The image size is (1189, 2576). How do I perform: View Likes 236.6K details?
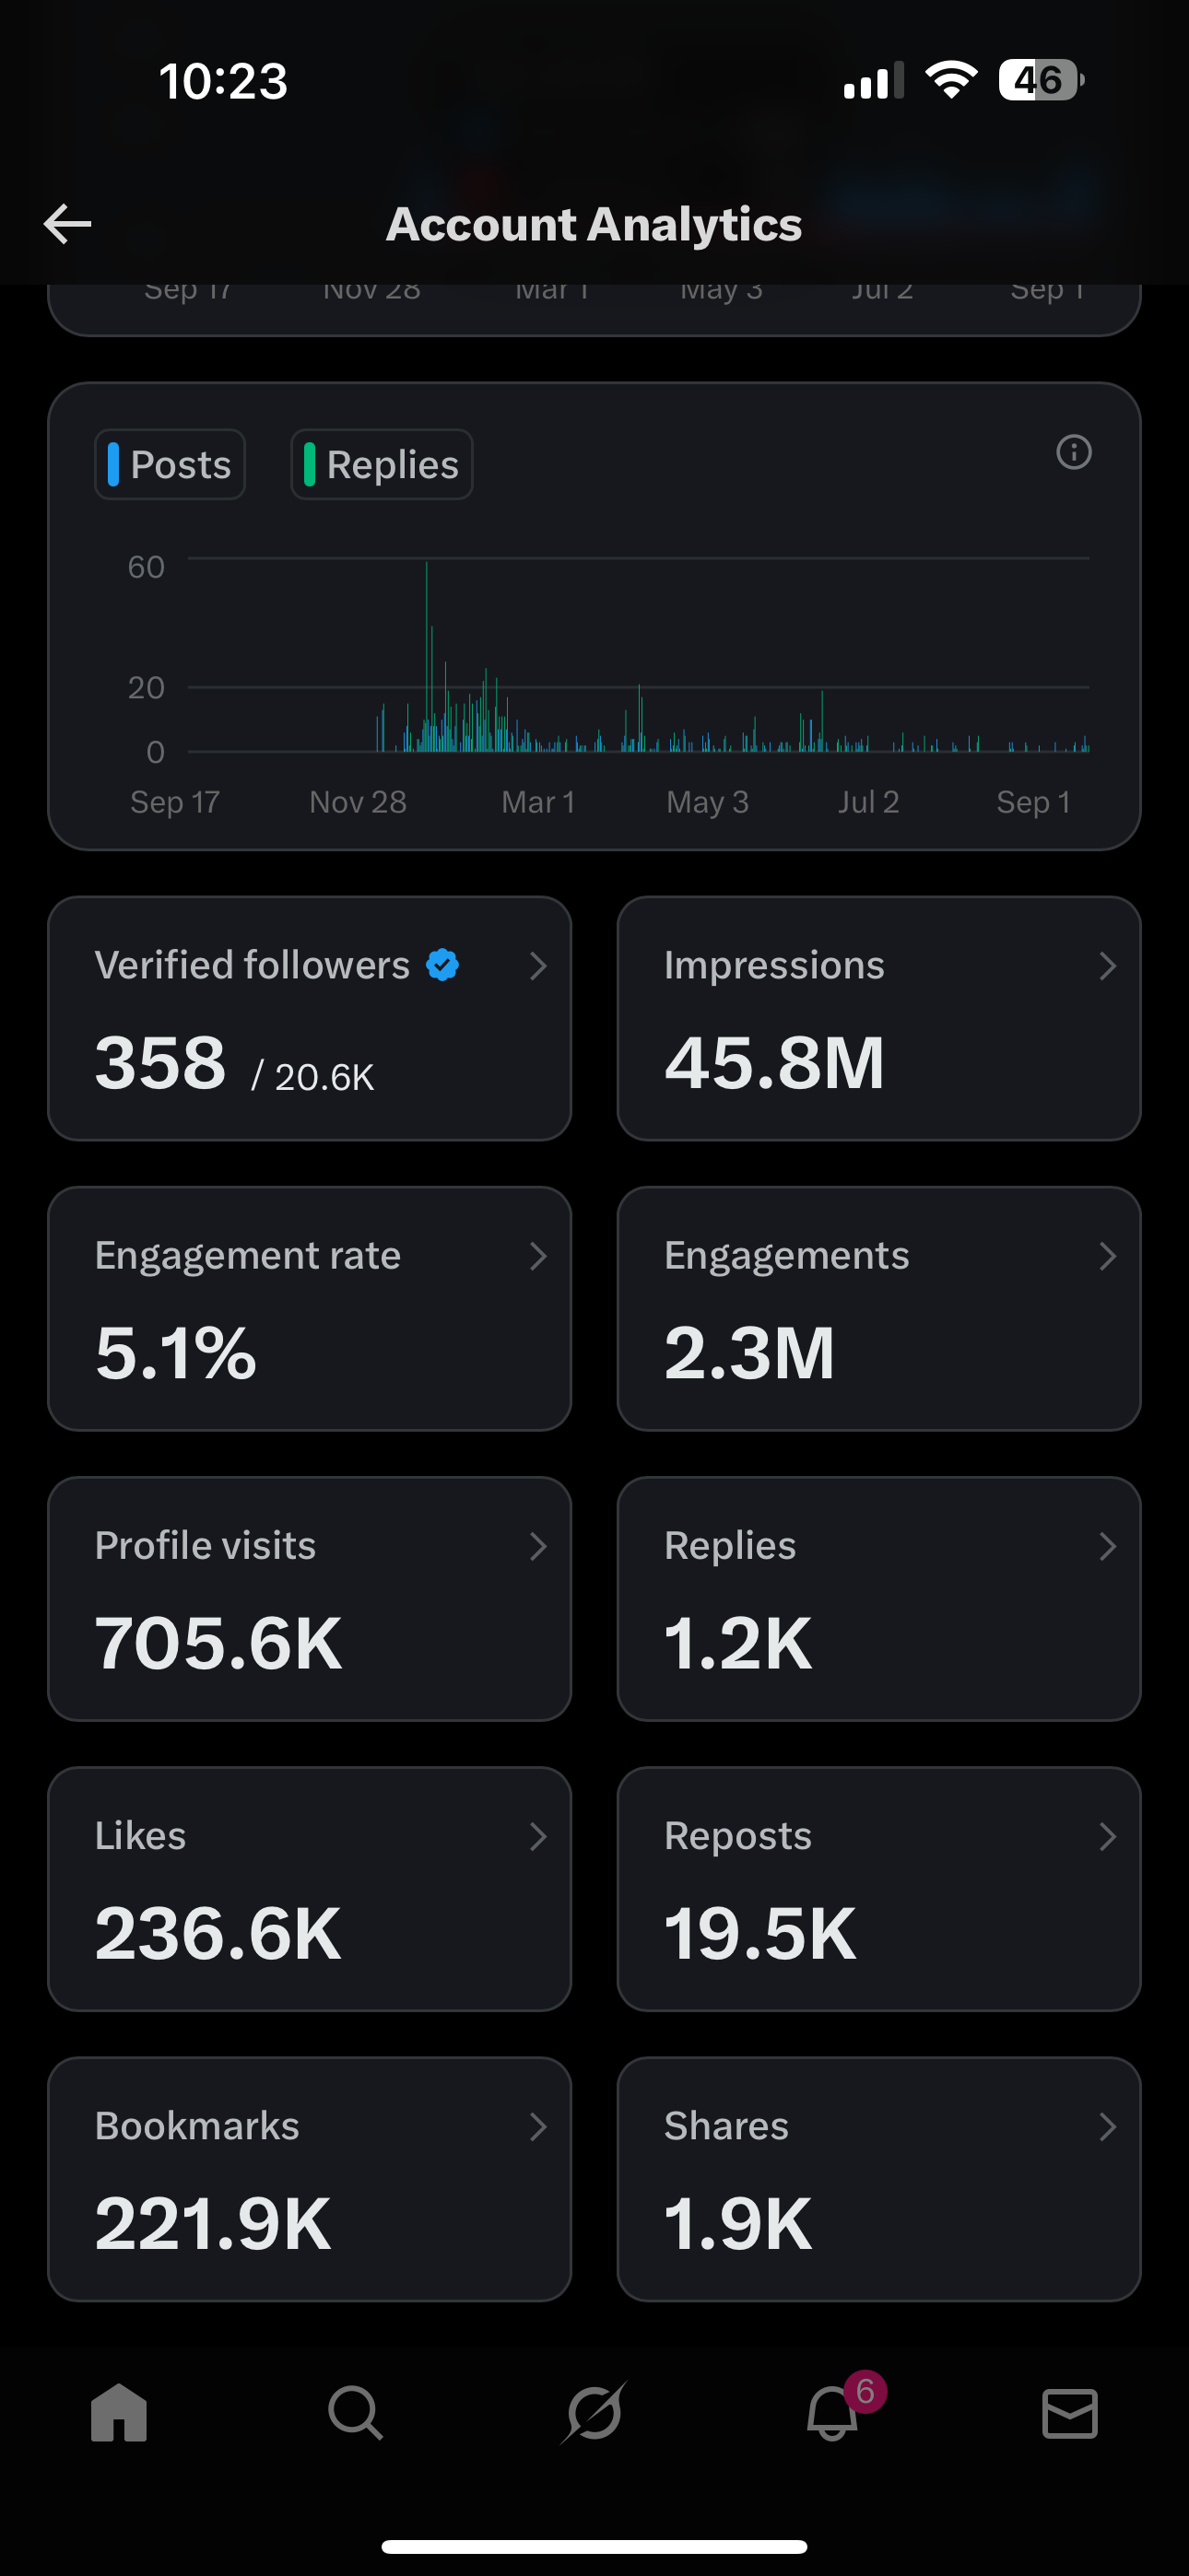coord(310,1889)
